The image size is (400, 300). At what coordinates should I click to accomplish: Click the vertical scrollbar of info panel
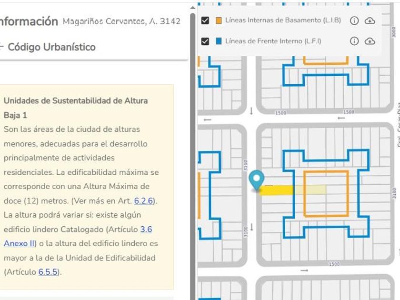(x=193, y=156)
